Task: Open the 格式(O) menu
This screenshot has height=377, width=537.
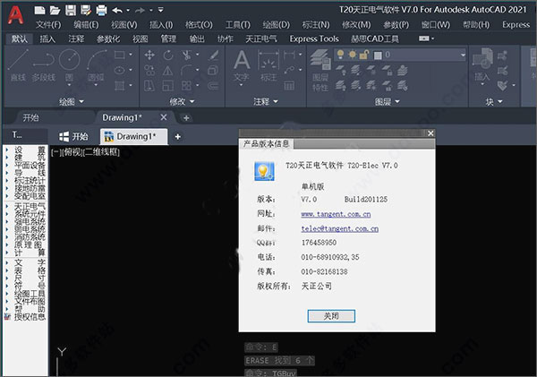Action: pos(198,24)
